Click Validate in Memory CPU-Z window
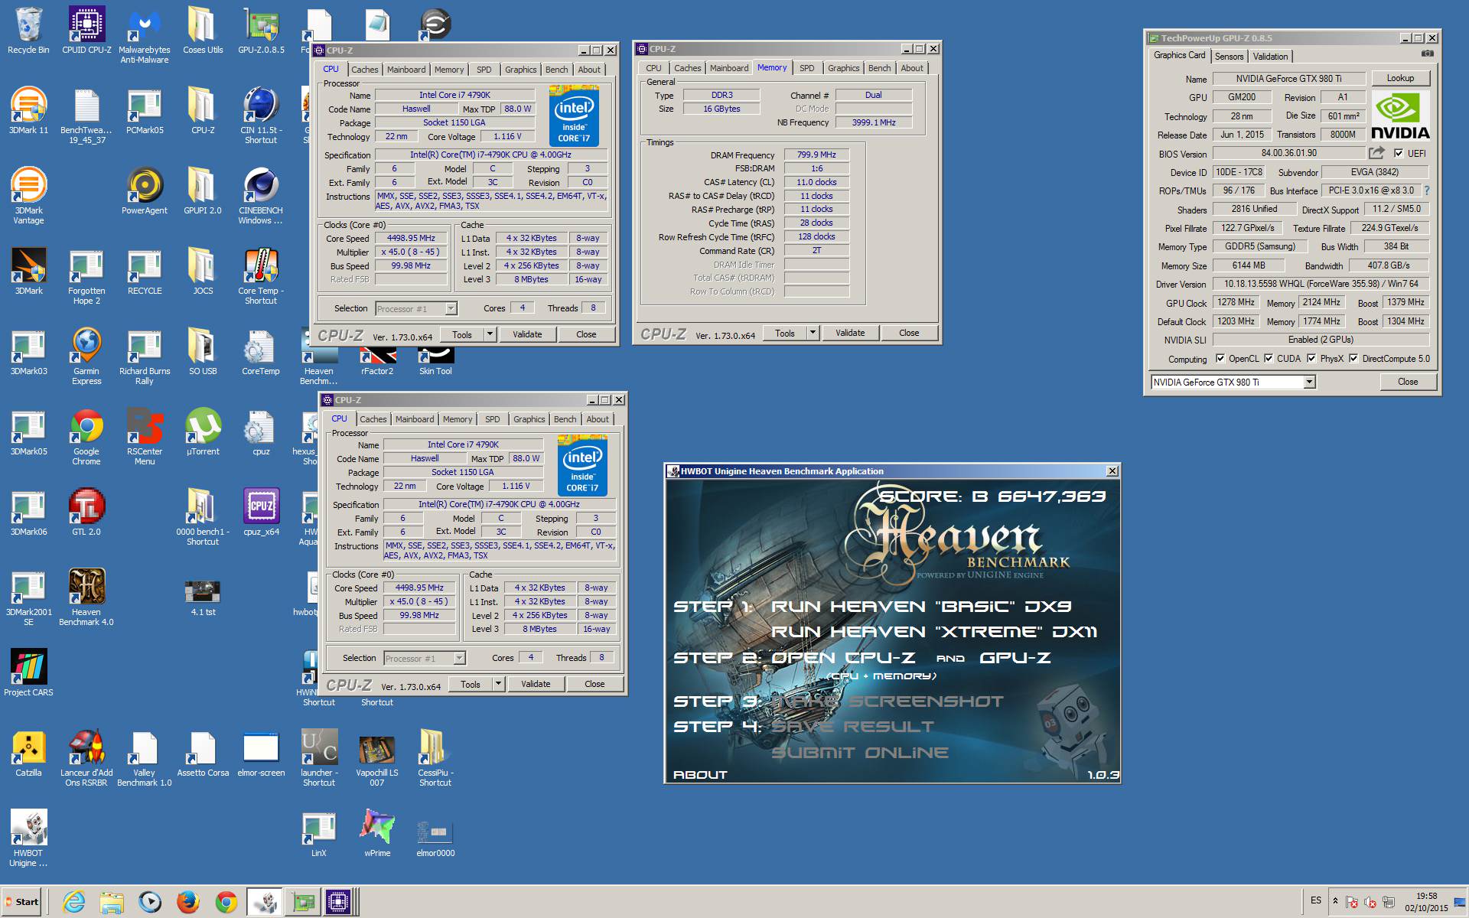This screenshot has width=1469, height=918. (850, 333)
